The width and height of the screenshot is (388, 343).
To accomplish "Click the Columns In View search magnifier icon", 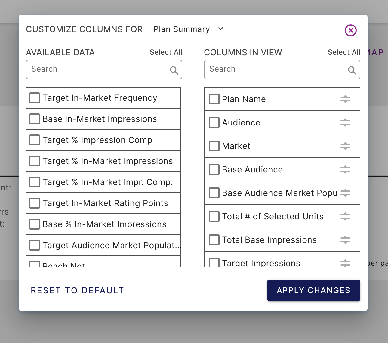I will click(x=352, y=70).
